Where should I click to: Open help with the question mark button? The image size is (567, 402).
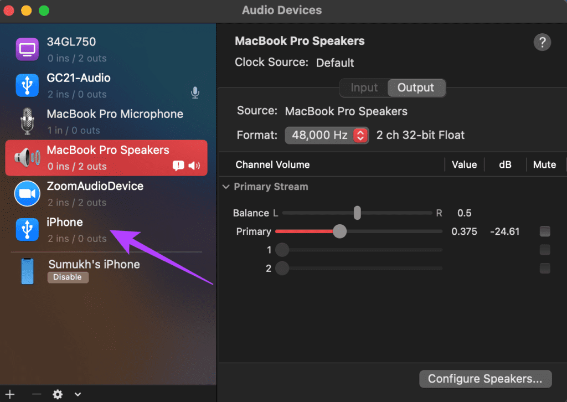[542, 42]
